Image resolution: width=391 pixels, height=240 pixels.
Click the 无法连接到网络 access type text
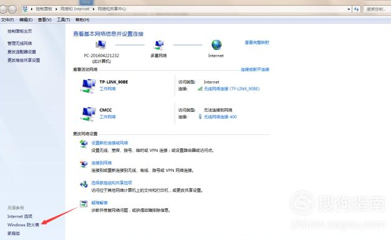(x=218, y=110)
